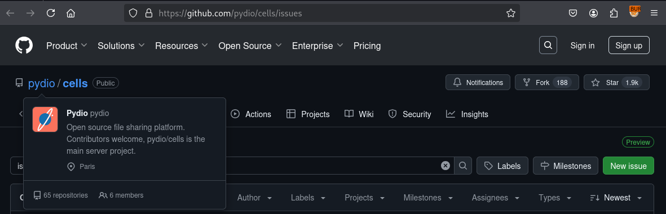Click the browser forward arrow
The width and height of the screenshot is (666, 214).
[30, 13]
